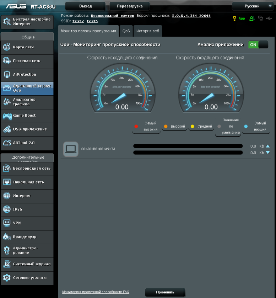Open Game Boost gamepad icon

(7, 116)
